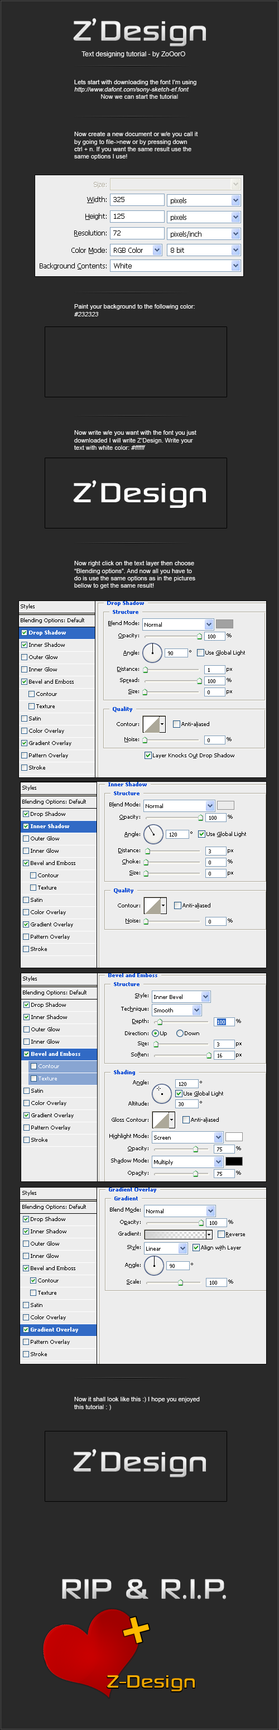Image resolution: width=279 pixels, height=1730 pixels.
Task: Uncheck Use Global Light in Inner Shadow settings
Action: tap(201, 833)
